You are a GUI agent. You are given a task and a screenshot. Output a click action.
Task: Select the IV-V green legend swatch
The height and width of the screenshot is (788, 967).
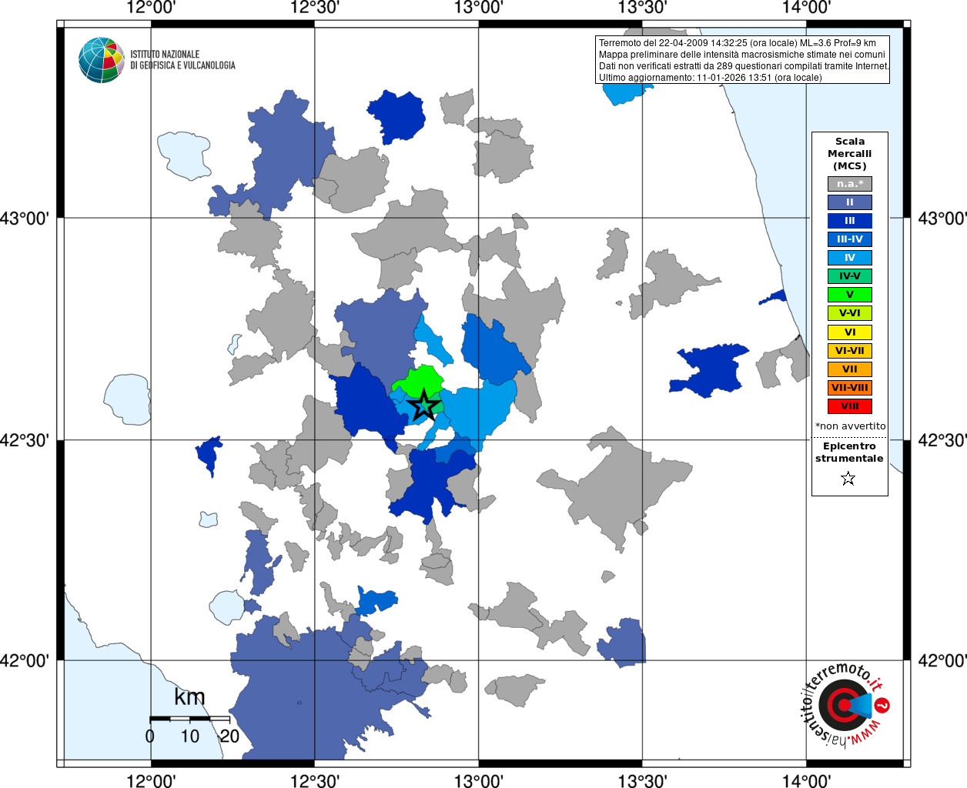pyautogui.click(x=850, y=276)
